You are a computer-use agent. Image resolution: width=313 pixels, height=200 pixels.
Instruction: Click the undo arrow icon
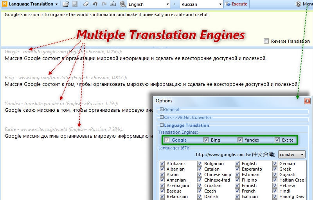(x=95, y=4)
